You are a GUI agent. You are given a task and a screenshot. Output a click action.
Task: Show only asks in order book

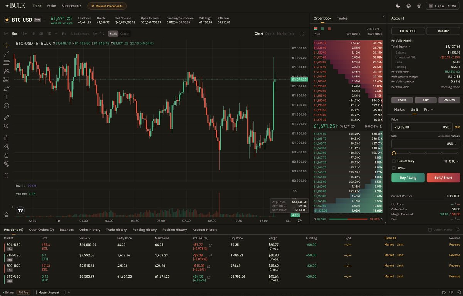point(329,29)
